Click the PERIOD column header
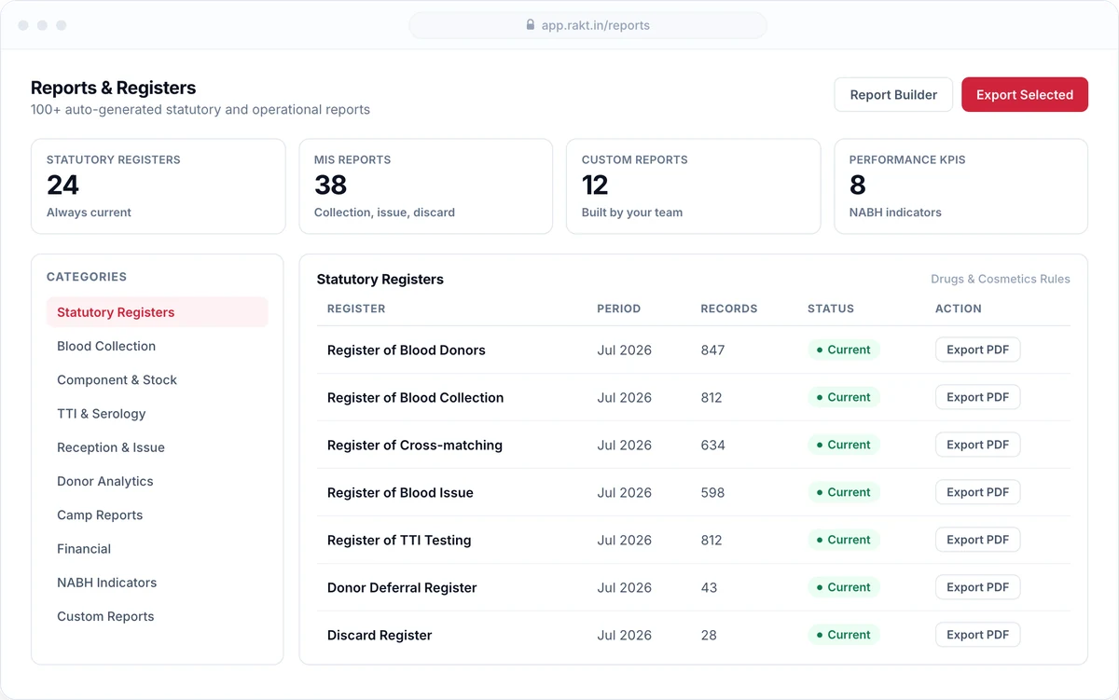 click(x=619, y=309)
